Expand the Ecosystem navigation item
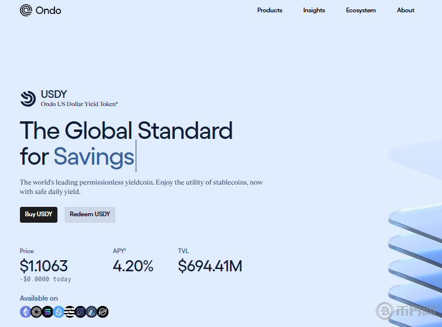The width and height of the screenshot is (442, 327). (x=361, y=10)
